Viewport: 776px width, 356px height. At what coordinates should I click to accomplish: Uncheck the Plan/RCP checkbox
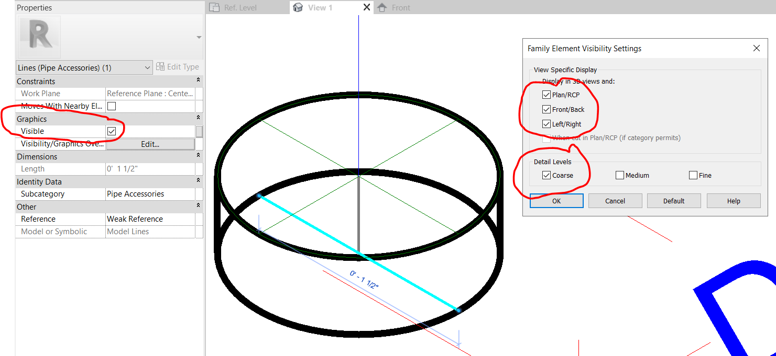click(x=547, y=95)
